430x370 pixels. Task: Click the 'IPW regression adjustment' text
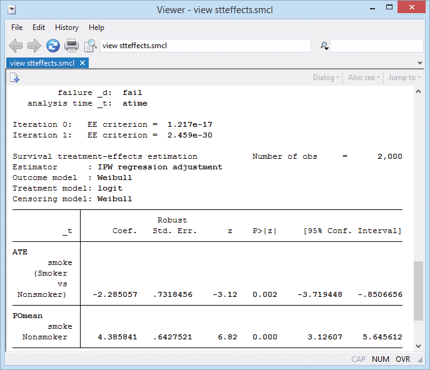click(160, 167)
